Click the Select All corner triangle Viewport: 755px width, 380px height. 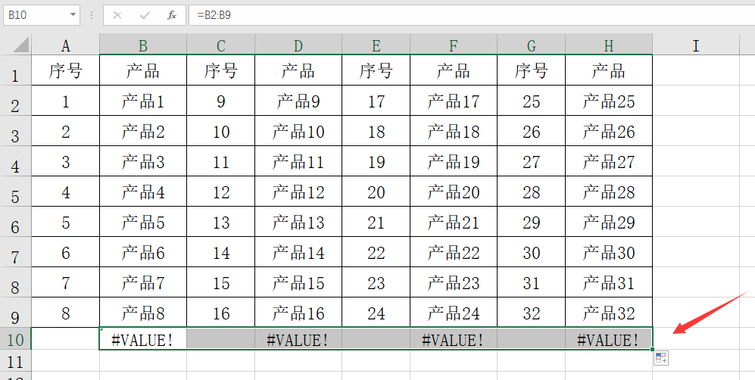(x=21, y=45)
